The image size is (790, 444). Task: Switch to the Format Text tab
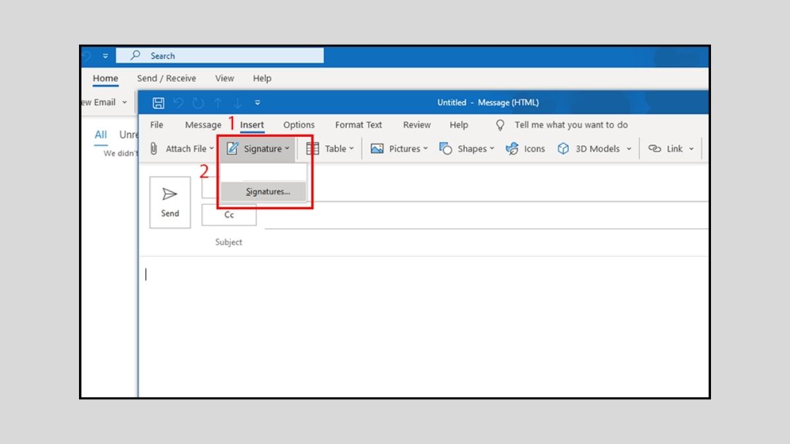coord(358,125)
